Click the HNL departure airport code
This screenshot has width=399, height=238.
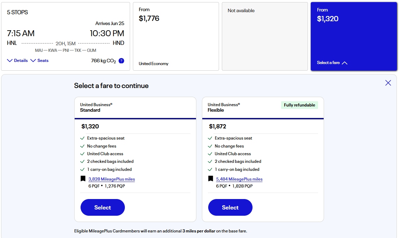click(x=12, y=43)
